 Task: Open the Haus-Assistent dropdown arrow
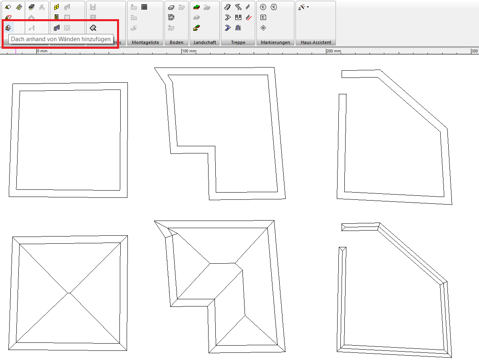pyautogui.click(x=308, y=7)
